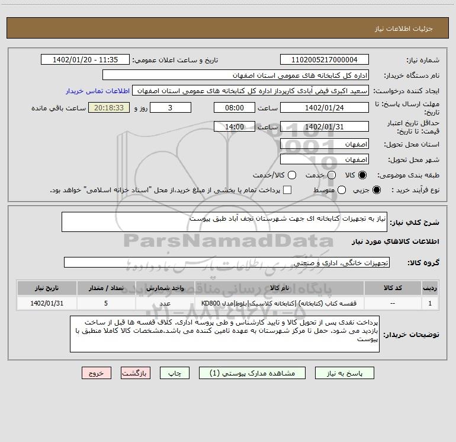Click the ردیف column header

pyautogui.click(x=430, y=288)
